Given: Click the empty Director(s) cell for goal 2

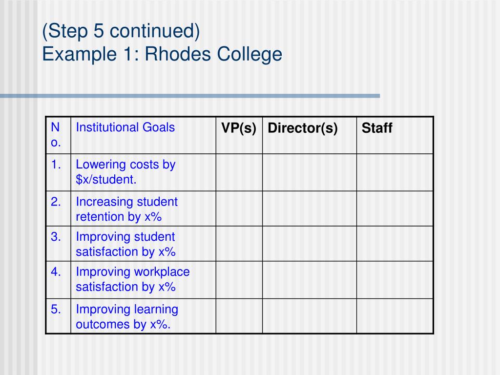Looking at the screenshot, I should [x=309, y=208].
